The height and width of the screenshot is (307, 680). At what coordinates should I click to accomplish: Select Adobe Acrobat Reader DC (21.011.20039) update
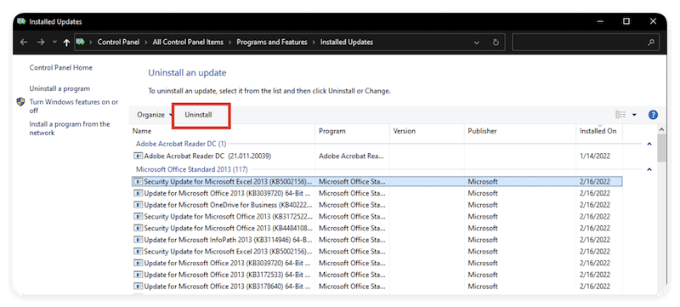point(377,156)
